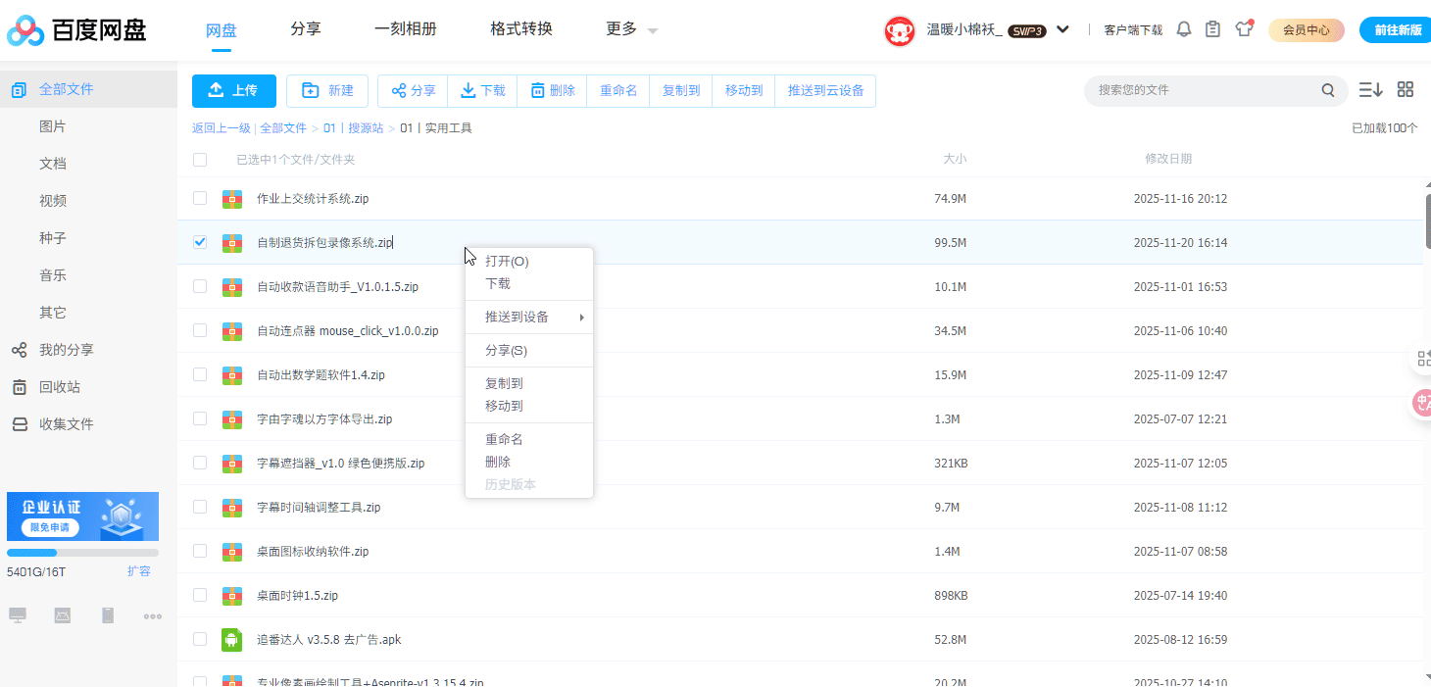Image resolution: width=1431 pixels, height=687 pixels.
Task: Click the Android APK file icon
Action: [231, 640]
